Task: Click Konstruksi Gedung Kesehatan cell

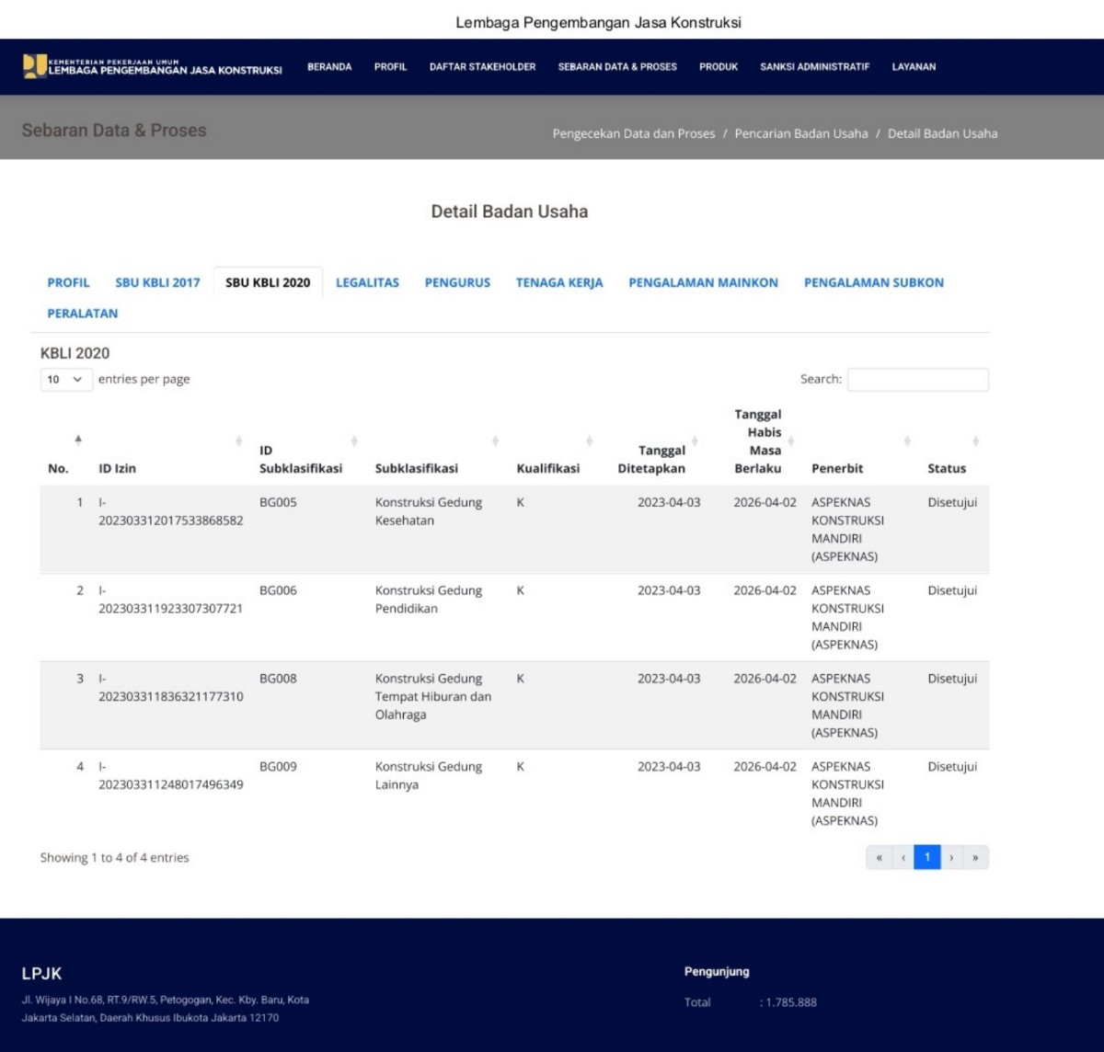Action: coord(429,511)
